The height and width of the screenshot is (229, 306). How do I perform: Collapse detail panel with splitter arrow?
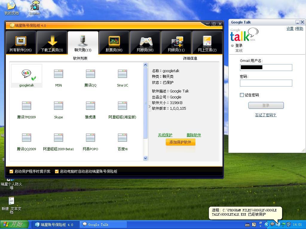[x=150, y=106]
